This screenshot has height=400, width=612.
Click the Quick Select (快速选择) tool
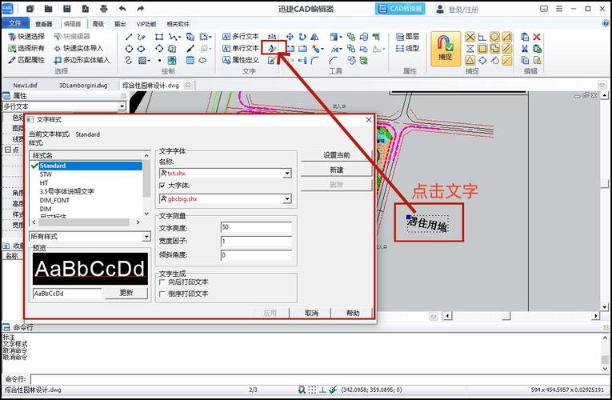tap(26, 37)
